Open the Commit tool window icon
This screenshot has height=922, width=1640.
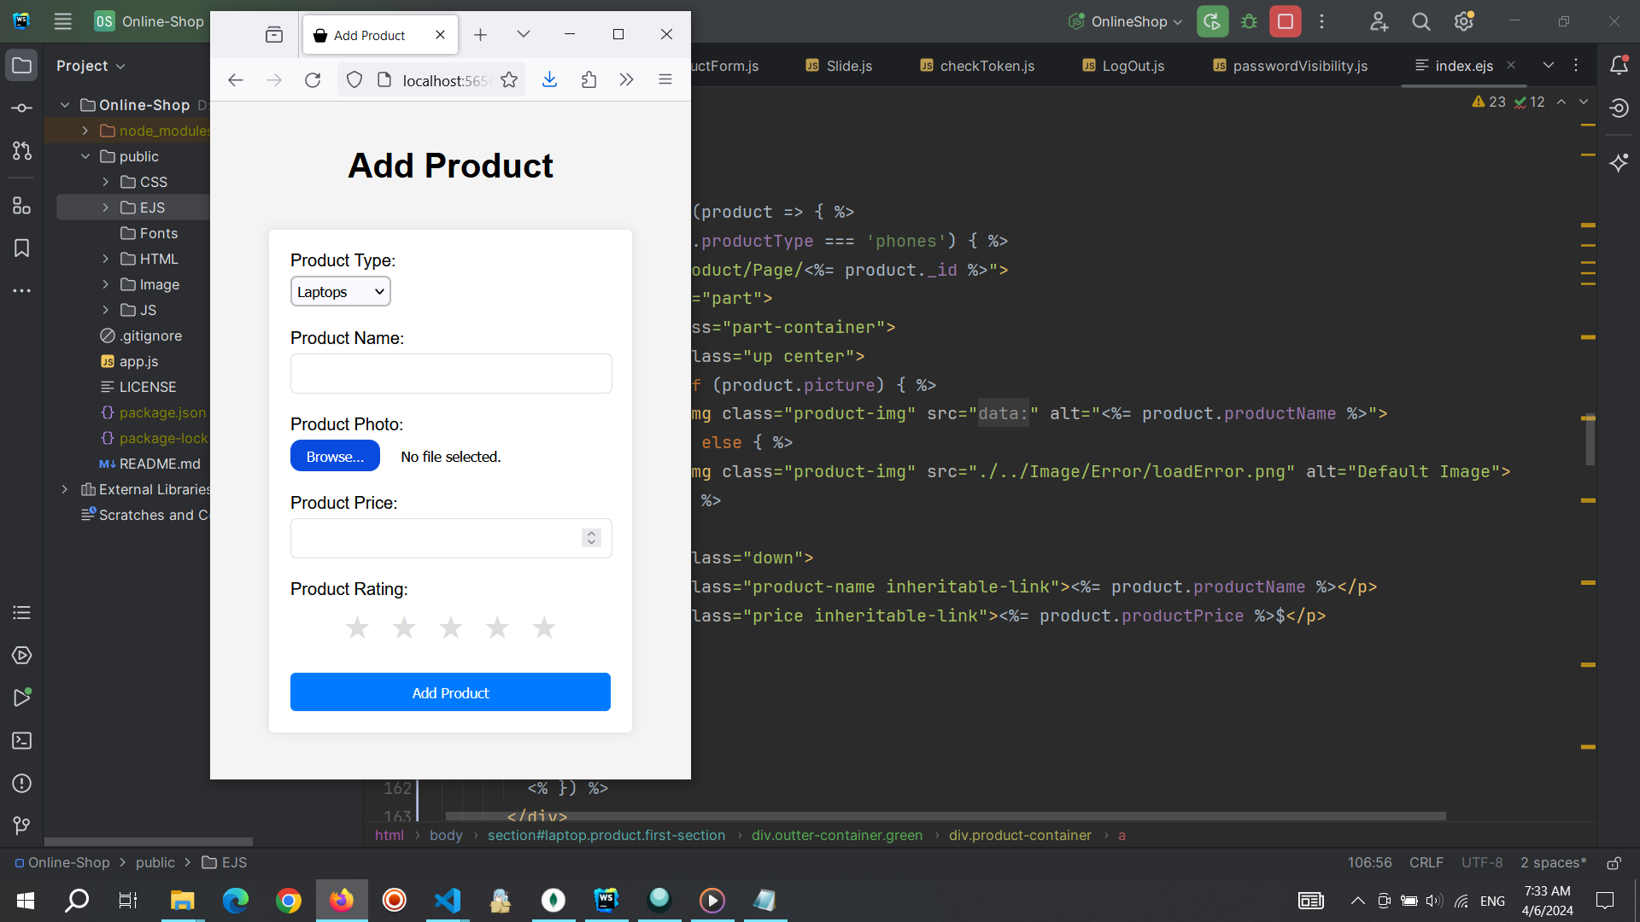[22, 108]
